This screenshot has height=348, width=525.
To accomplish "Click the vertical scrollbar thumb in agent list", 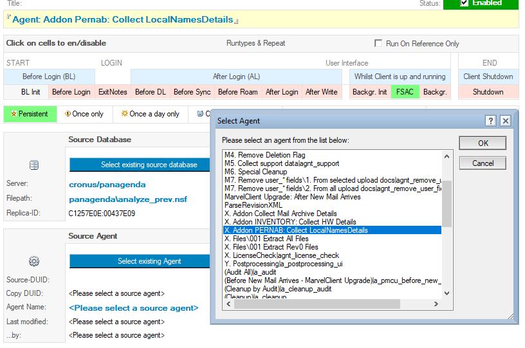I will [x=447, y=204].
